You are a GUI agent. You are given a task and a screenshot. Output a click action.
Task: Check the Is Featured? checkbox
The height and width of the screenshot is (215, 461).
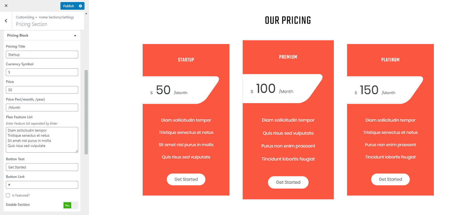pos(8,195)
